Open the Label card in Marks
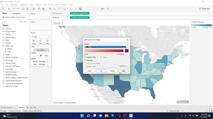This screenshot has height=119, width=213. (x=47, y=42)
